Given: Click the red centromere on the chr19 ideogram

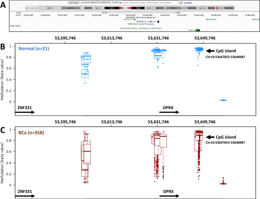Looking at the screenshot, I should (125, 8).
